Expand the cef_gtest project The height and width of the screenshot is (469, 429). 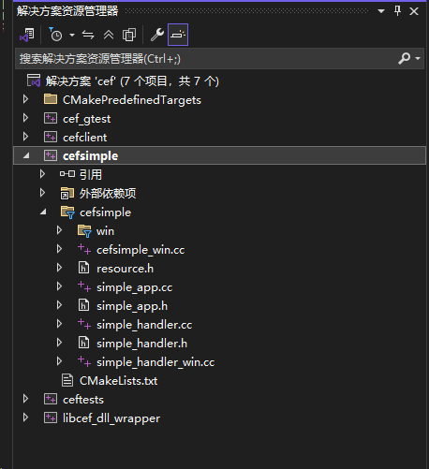[26, 118]
